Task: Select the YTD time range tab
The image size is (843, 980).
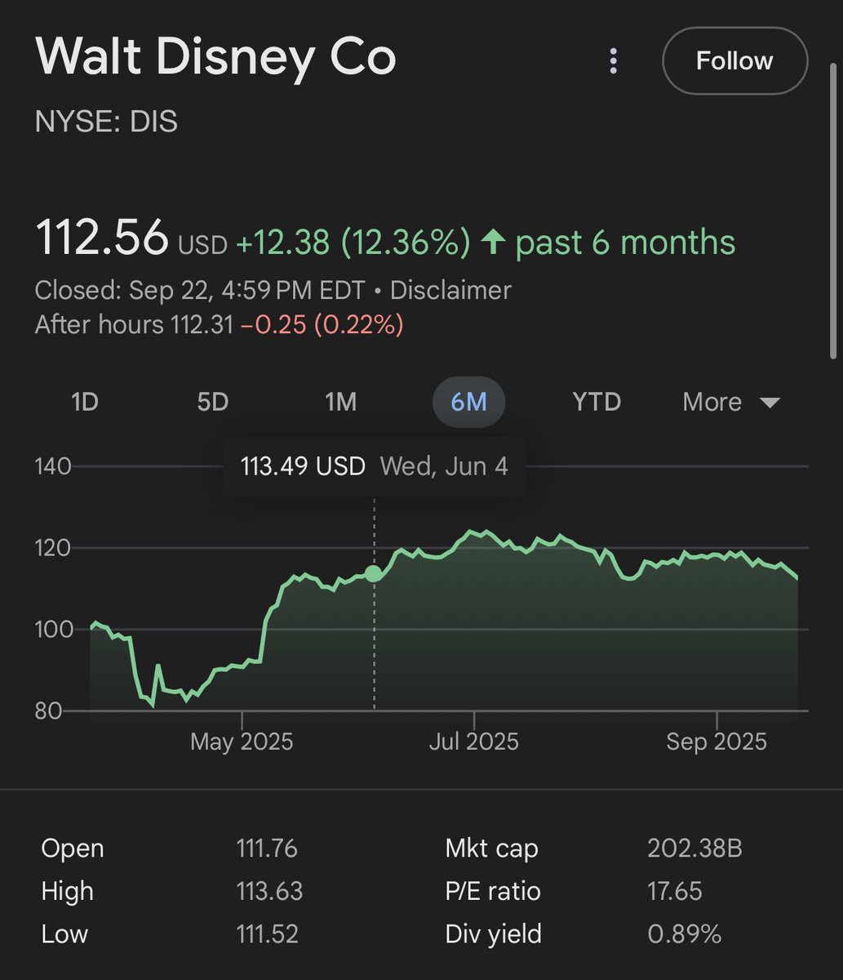Action: [597, 402]
